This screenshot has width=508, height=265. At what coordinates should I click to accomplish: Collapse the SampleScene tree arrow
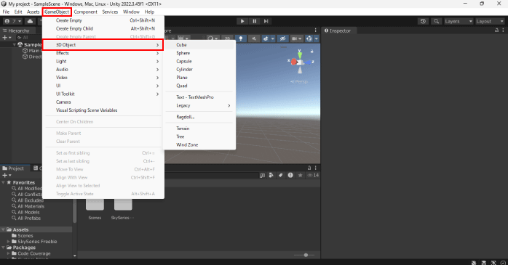15,44
